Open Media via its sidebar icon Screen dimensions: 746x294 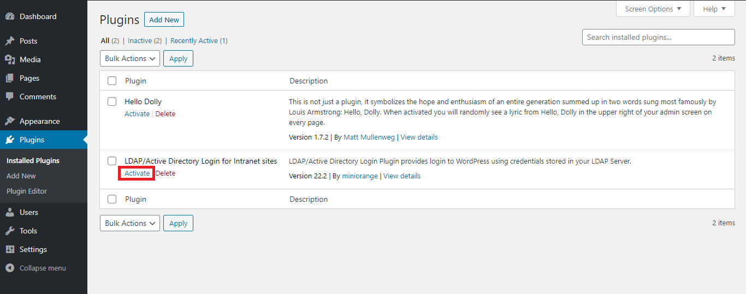click(10, 59)
